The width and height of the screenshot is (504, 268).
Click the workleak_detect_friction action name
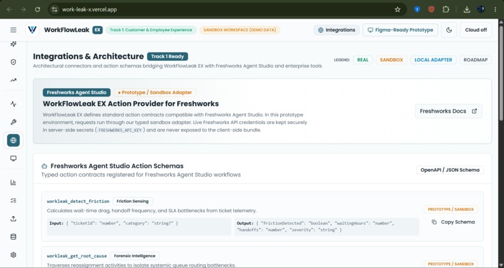coord(78,201)
